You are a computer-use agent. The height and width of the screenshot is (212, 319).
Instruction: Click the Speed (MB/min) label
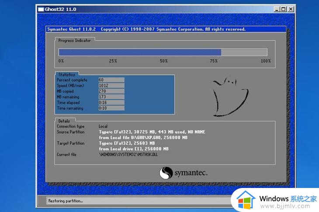coord(70,86)
